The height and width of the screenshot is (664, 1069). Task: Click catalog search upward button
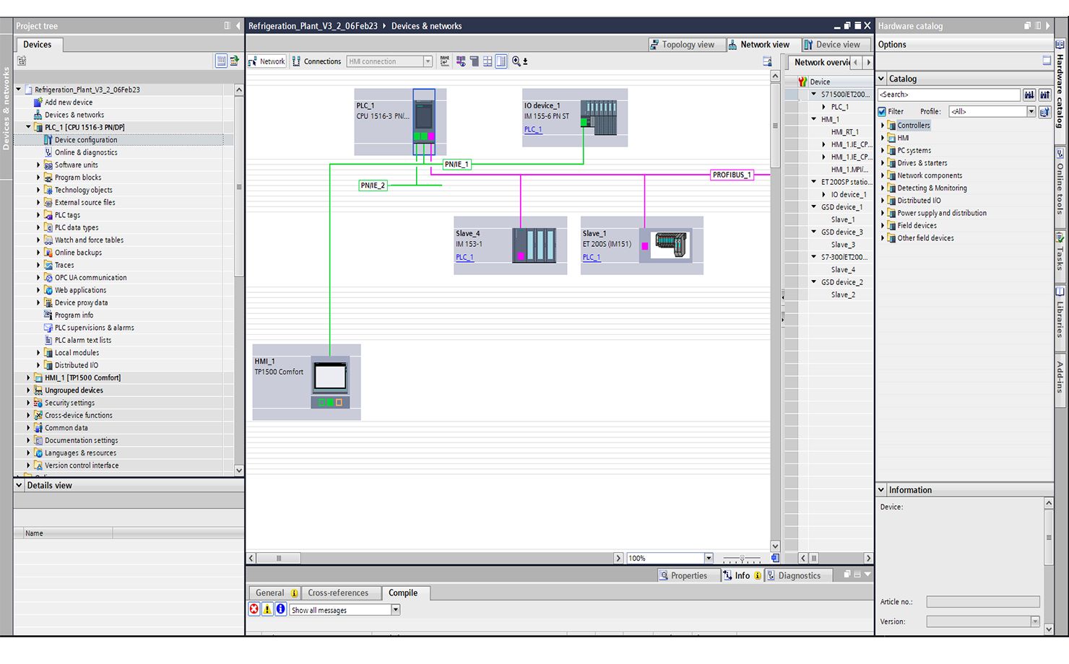(x=1044, y=95)
